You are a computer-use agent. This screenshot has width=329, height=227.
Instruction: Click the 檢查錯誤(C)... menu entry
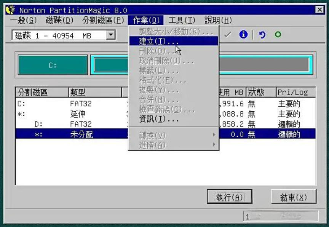[x=174, y=109]
